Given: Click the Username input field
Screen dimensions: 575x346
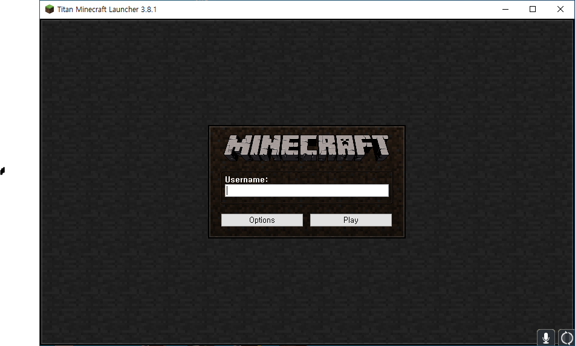Looking at the screenshot, I should click(307, 190).
